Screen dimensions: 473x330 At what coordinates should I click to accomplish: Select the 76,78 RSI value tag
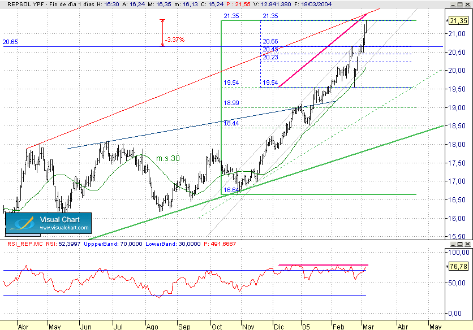point(458,266)
